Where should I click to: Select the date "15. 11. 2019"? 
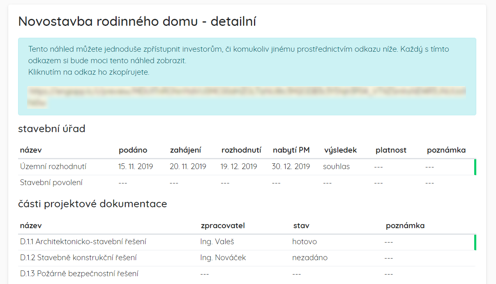pos(136,167)
